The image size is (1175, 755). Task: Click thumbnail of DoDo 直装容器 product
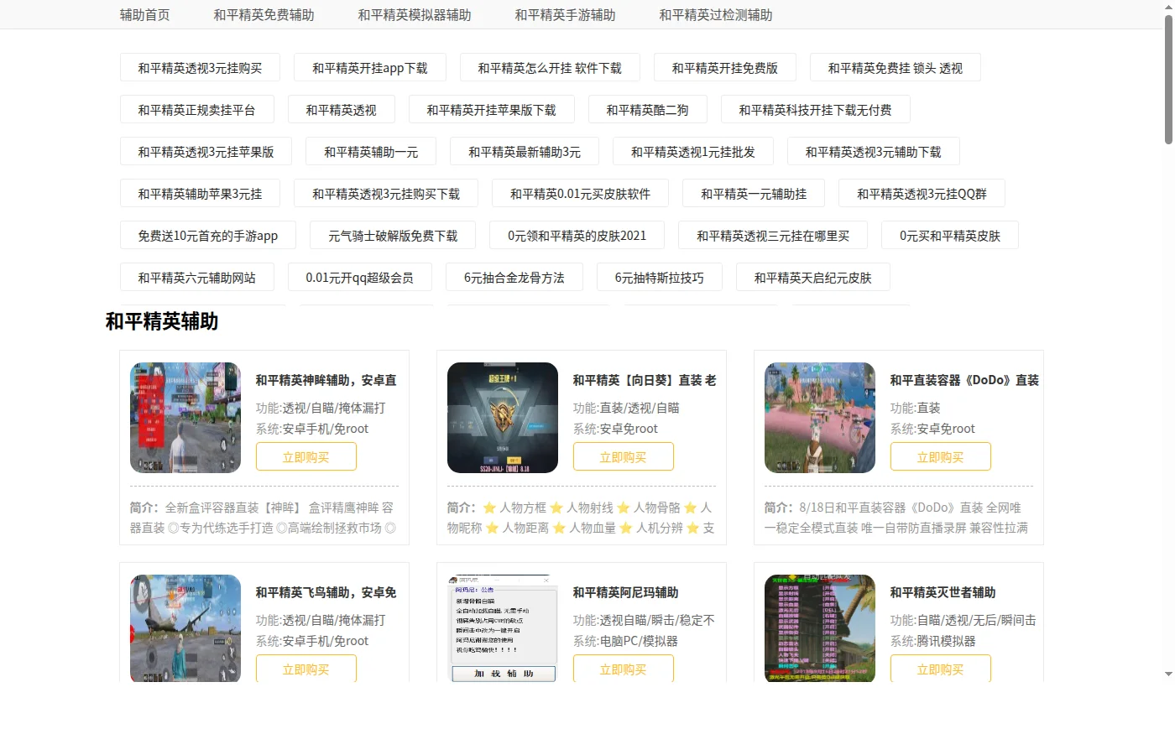(820, 418)
